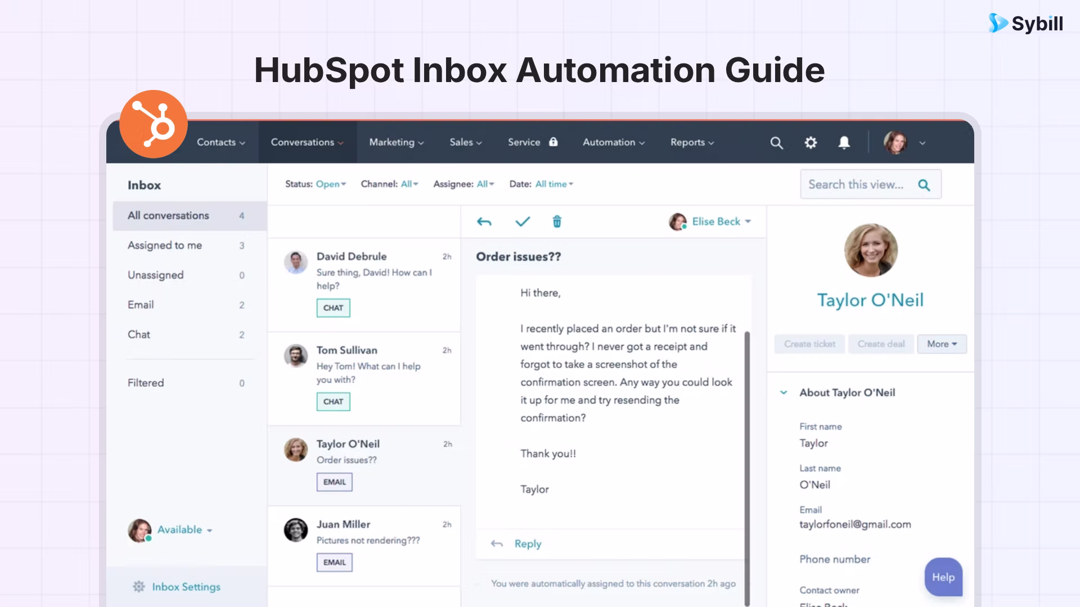
Task: Click the Last name value O'Neil
Action: pyautogui.click(x=814, y=485)
